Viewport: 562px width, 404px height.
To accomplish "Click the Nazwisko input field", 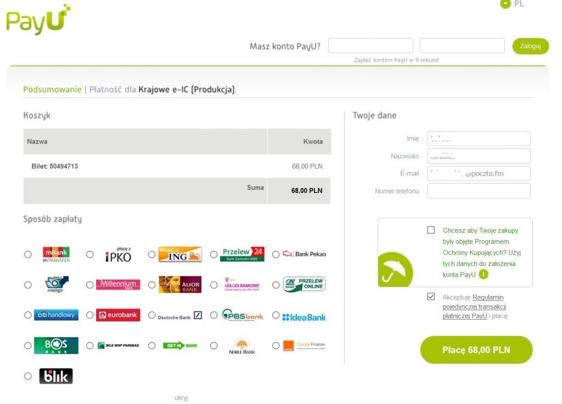I will click(x=479, y=156).
